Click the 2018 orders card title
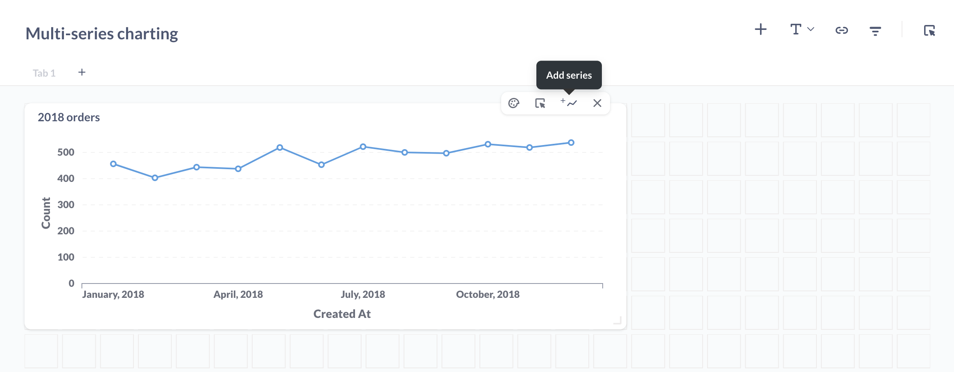 pos(69,118)
